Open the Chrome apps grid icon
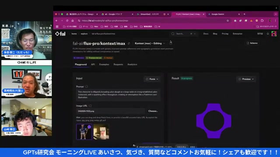Viewport: 280px width, 157px height. (57, 27)
